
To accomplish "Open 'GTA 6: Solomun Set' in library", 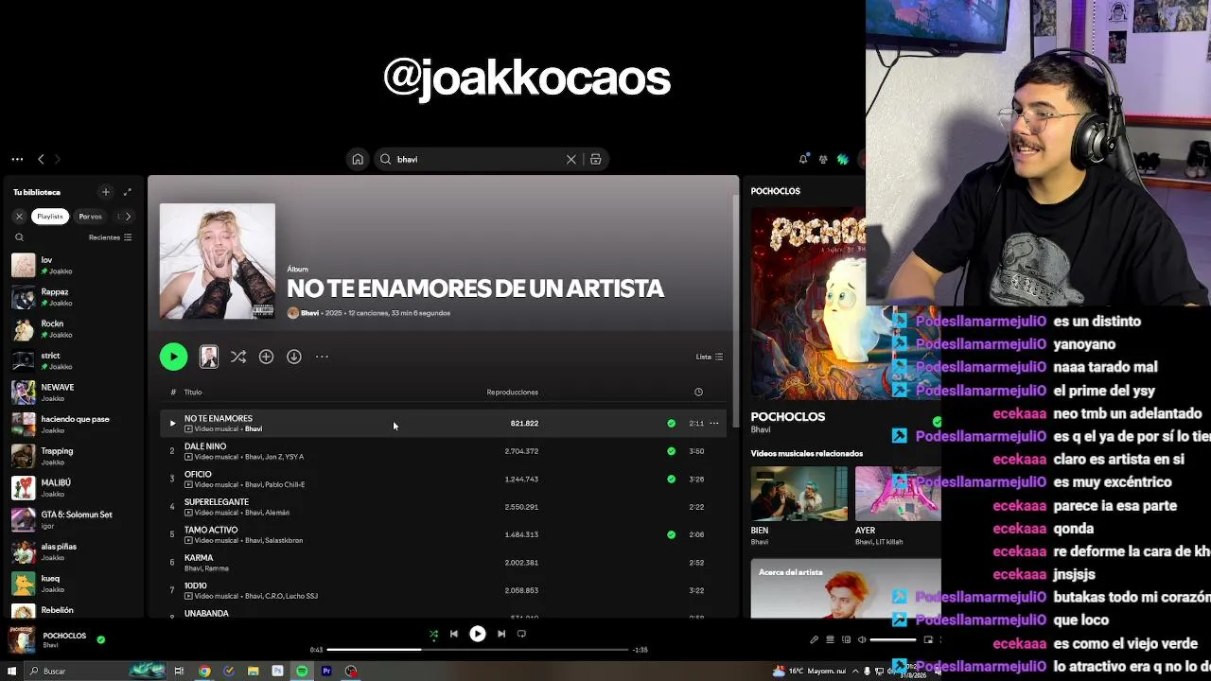I will point(74,519).
